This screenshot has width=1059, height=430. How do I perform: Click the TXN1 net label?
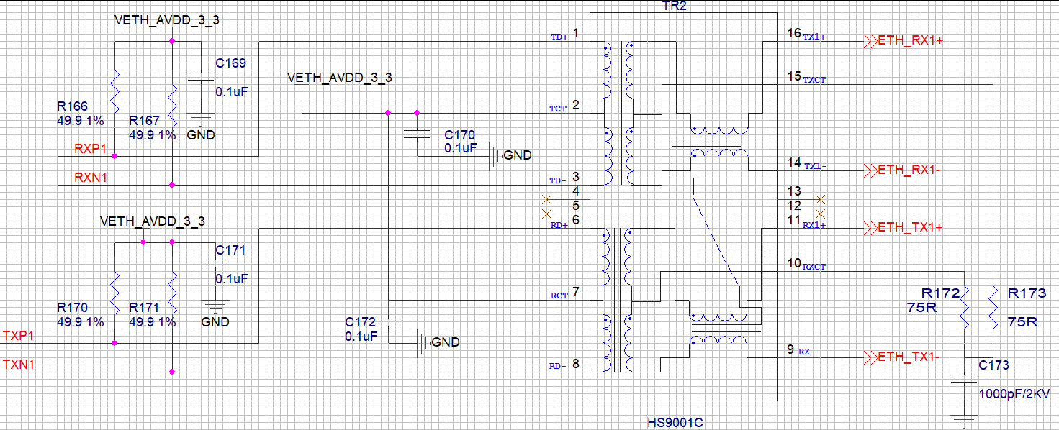coord(19,365)
